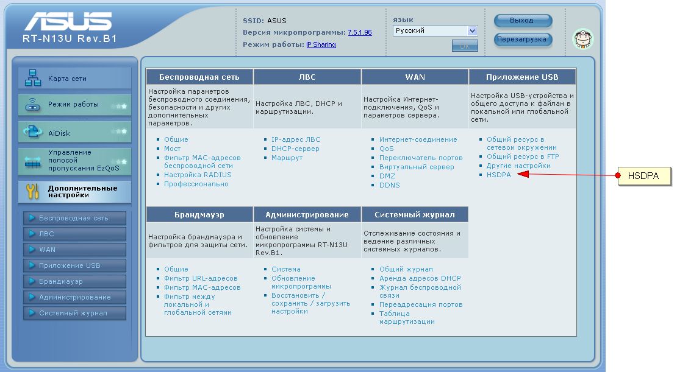Open Общий ресурс в сетевом окружении link
This screenshot has height=372, width=677.
click(x=521, y=144)
